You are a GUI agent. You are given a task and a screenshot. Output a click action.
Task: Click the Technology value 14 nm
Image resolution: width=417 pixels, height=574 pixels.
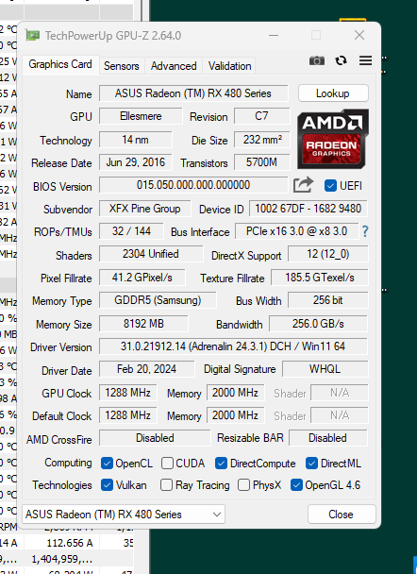pos(135,140)
